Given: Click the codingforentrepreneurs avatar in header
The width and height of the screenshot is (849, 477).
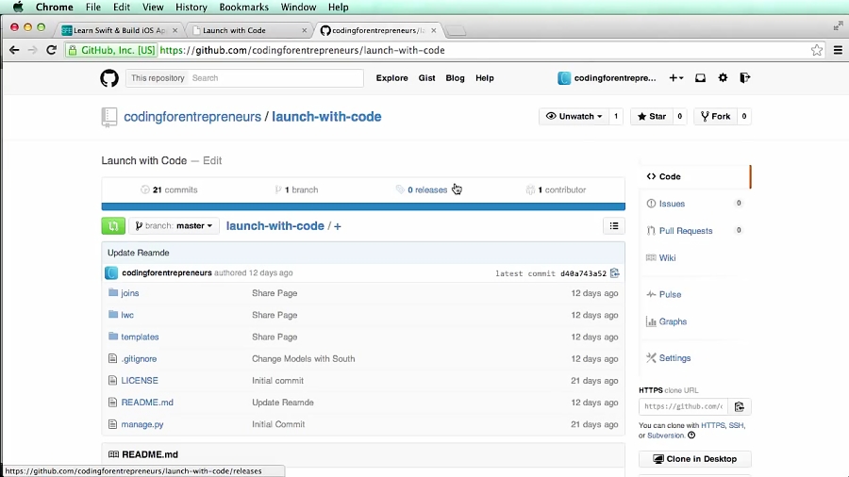Looking at the screenshot, I should 564,78.
